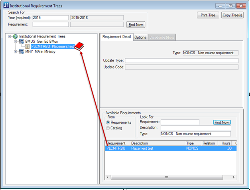Click the tree icon next to MNY MA in Ministry
This screenshot has height=190, width=250.
pyautogui.click(x=22, y=51)
